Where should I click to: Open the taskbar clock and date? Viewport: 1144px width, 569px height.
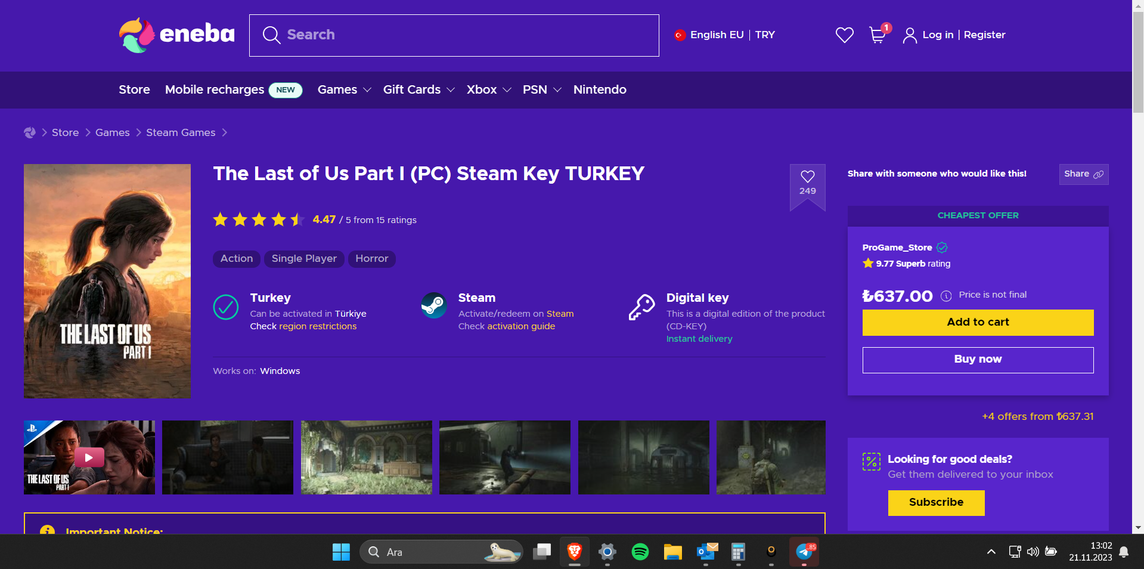tap(1090, 552)
